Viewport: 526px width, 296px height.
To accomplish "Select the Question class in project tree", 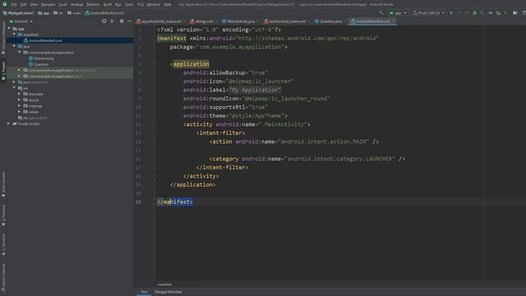I will click(x=39, y=64).
